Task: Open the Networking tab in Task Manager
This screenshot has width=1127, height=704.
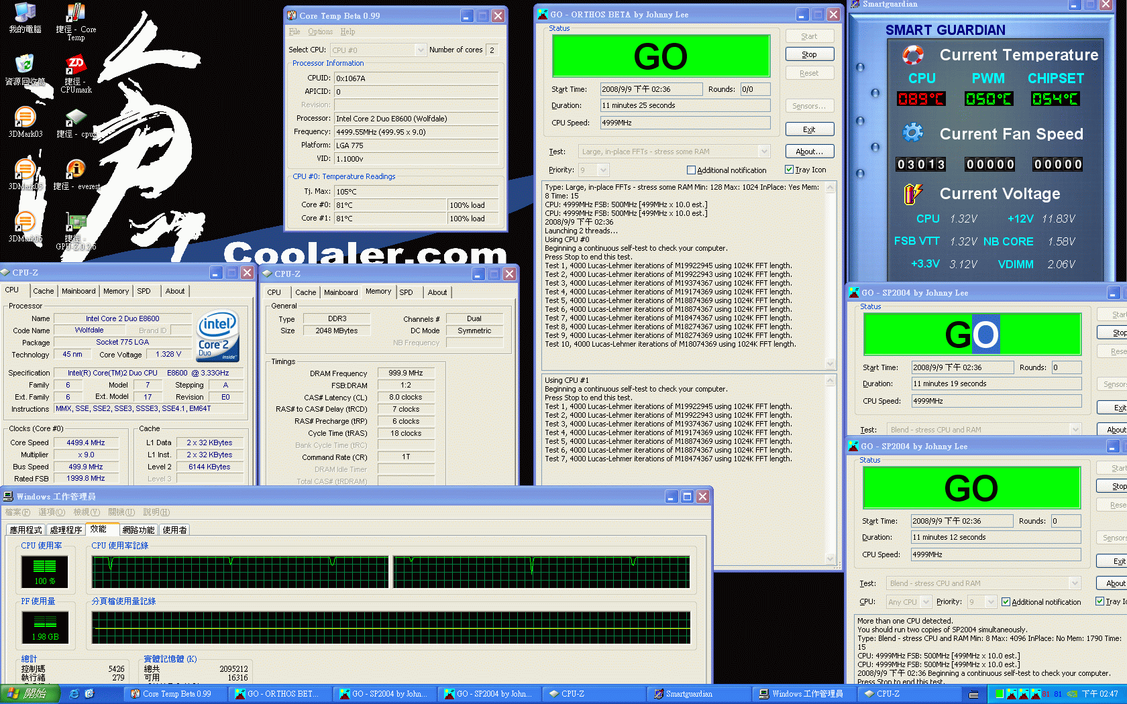Action: point(138,530)
